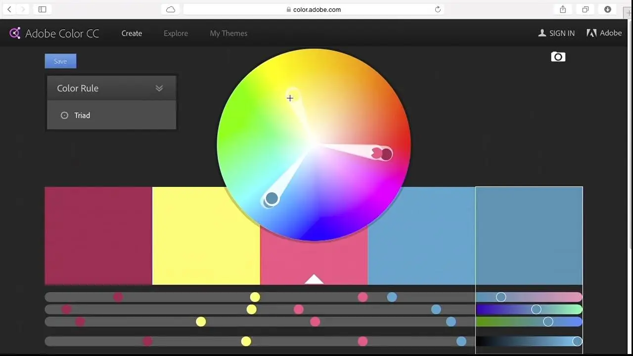The width and height of the screenshot is (633, 356).
Task: Reload the page with the refresh icon
Action: [438, 9]
